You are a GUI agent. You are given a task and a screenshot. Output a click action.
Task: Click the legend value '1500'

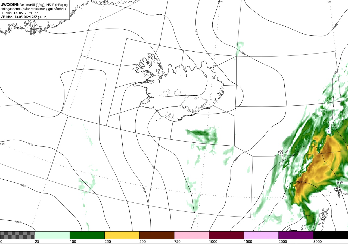[x=248, y=242]
